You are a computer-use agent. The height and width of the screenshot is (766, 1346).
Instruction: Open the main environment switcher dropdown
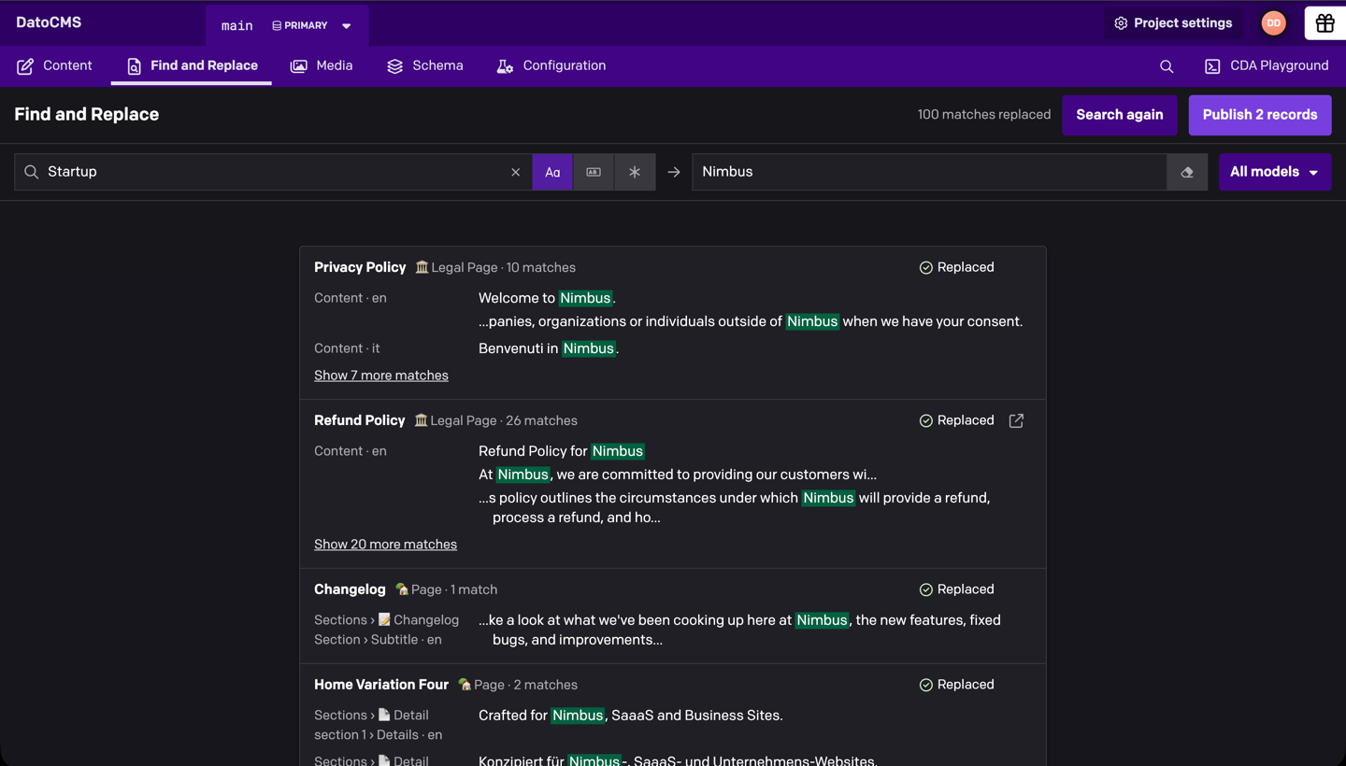(287, 25)
